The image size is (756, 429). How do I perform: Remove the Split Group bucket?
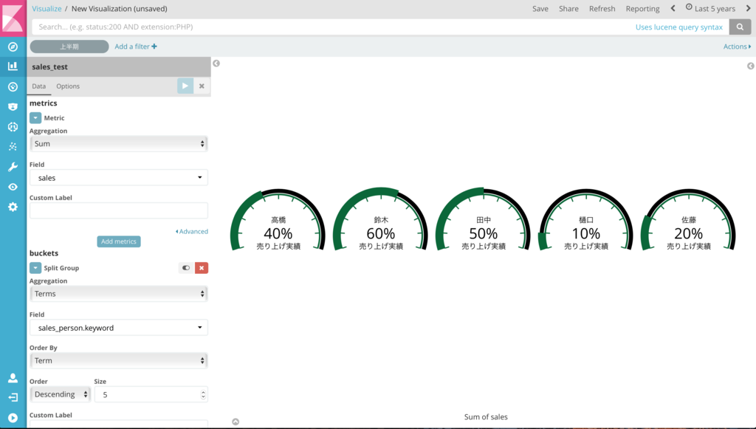coord(202,268)
